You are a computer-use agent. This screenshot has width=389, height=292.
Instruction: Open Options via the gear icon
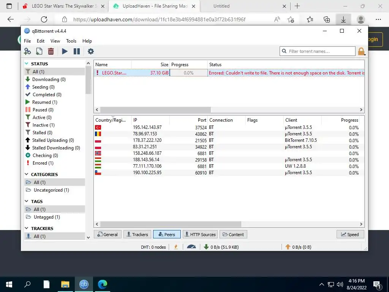click(90, 51)
